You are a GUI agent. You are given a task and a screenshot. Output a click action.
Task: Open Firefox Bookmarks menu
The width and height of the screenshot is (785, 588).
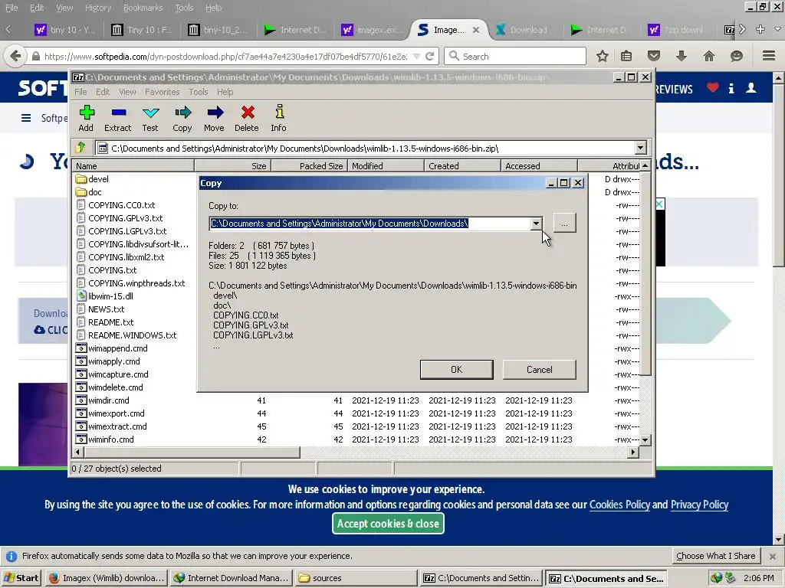143,8
